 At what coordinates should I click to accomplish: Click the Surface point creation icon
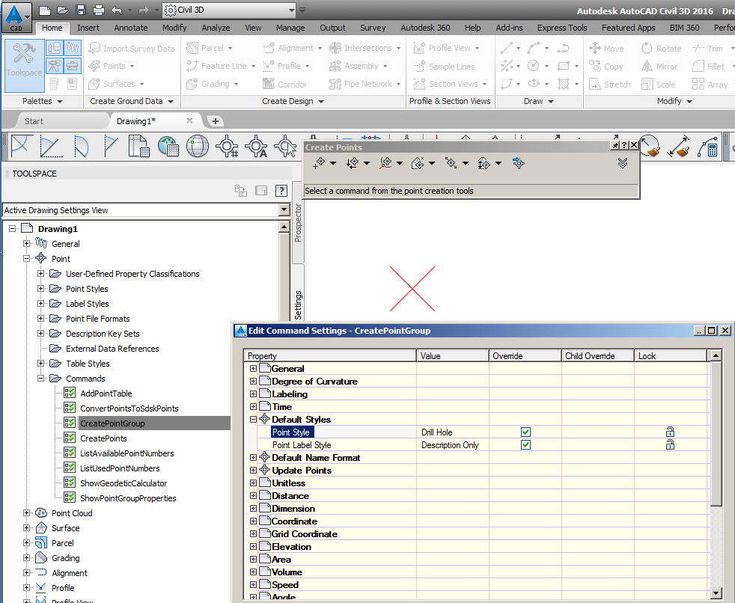tap(417, 163)
